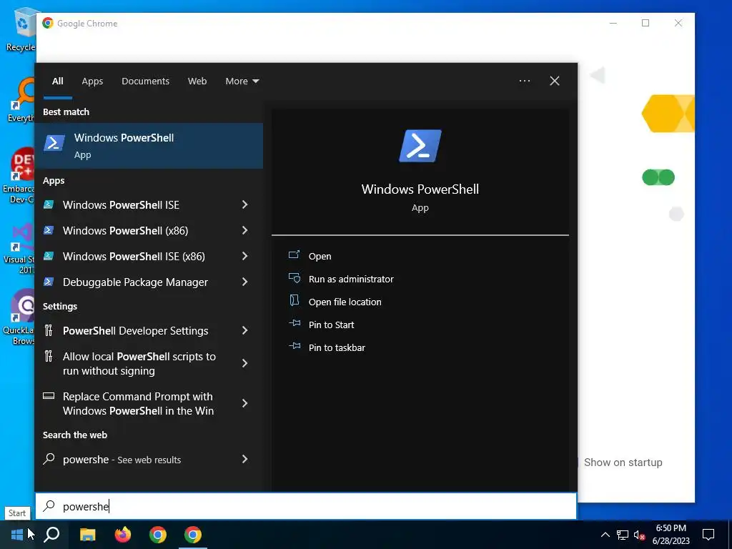Click the Windows Start button

(17, 535)
